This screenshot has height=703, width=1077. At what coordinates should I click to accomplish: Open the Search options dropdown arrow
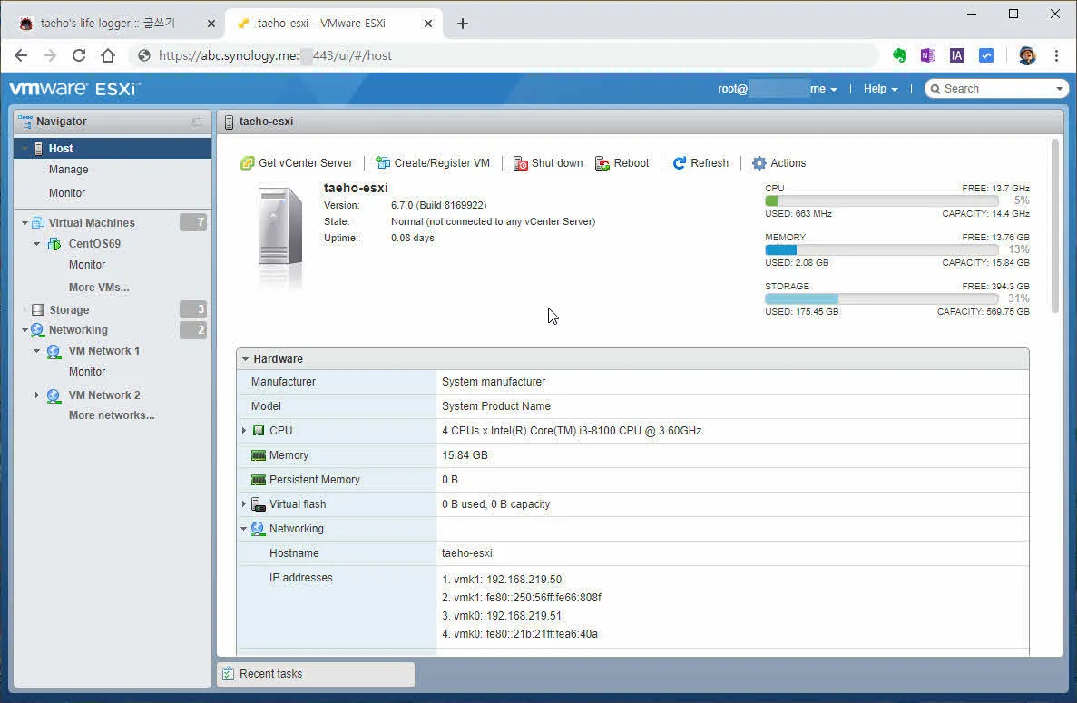pyautogui.click(x=1059, y=89)
